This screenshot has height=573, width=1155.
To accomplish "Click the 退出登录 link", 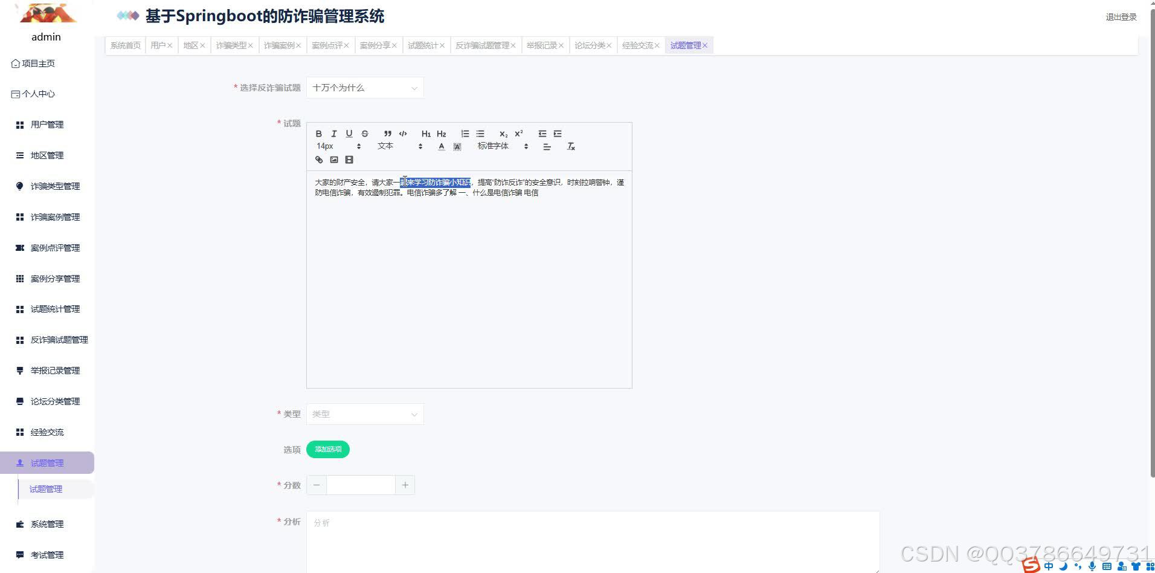I will tap(1120, 17).
